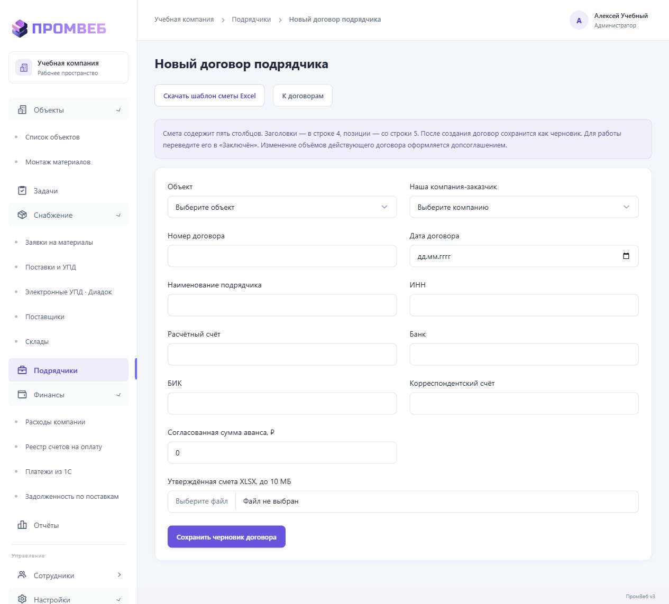Click Скачать шаблон сметы Excel button
This screenshot has height=604, width=669.
pyautogui.click(x=209, y=96)
